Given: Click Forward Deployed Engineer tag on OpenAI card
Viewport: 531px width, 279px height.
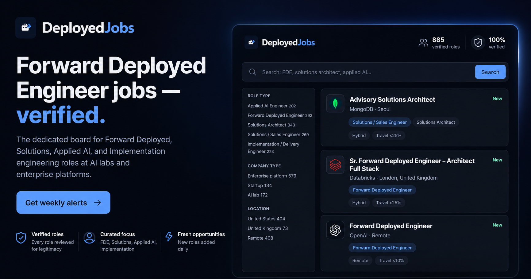Looking at the screenshot, I should coord(382,248).
